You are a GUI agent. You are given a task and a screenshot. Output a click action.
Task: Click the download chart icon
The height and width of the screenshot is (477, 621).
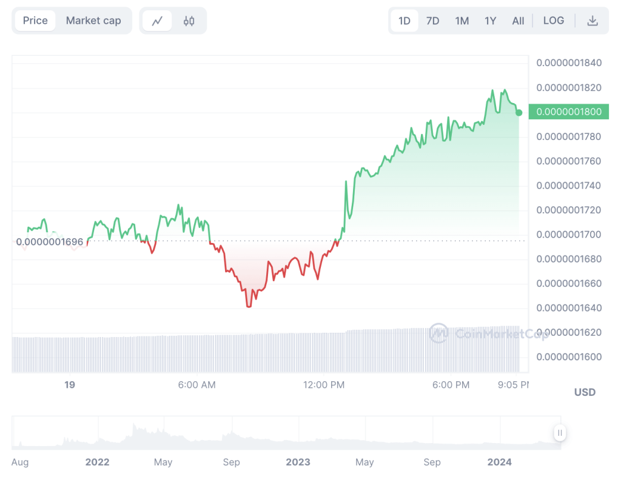coord(592,21)
